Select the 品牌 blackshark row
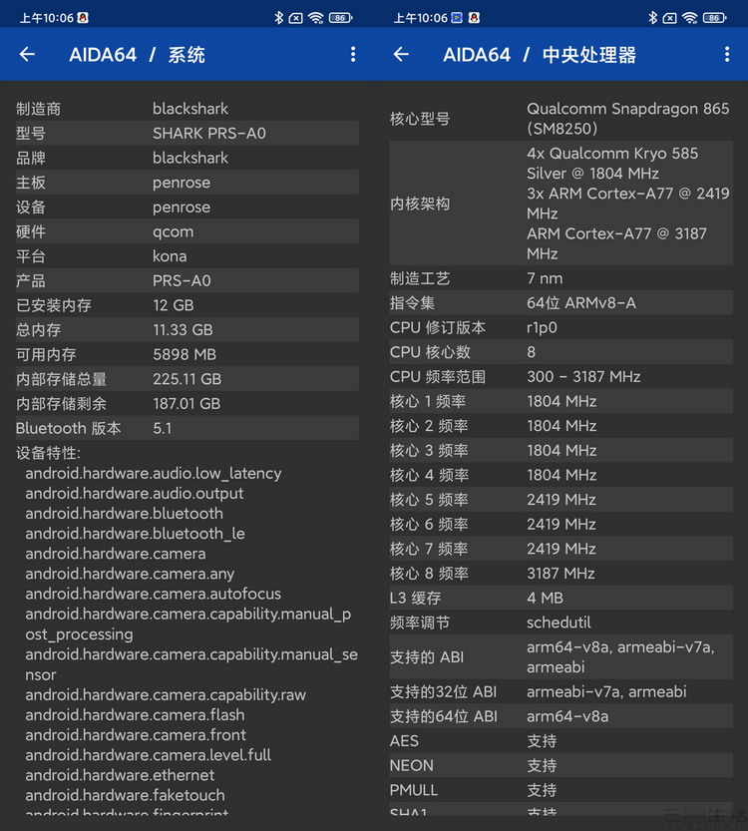748x831 pixels. point(187,158)
